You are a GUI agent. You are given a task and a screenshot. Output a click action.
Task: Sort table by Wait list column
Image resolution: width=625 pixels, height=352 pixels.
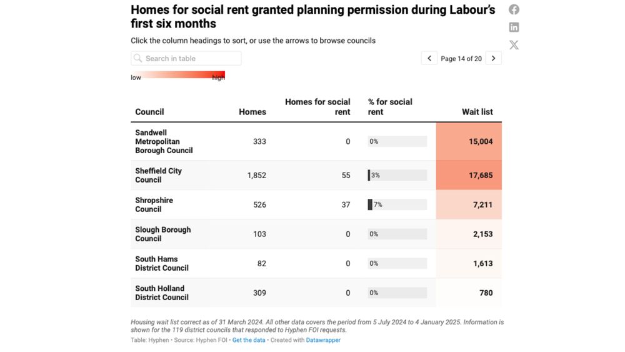tap(477, 112)
